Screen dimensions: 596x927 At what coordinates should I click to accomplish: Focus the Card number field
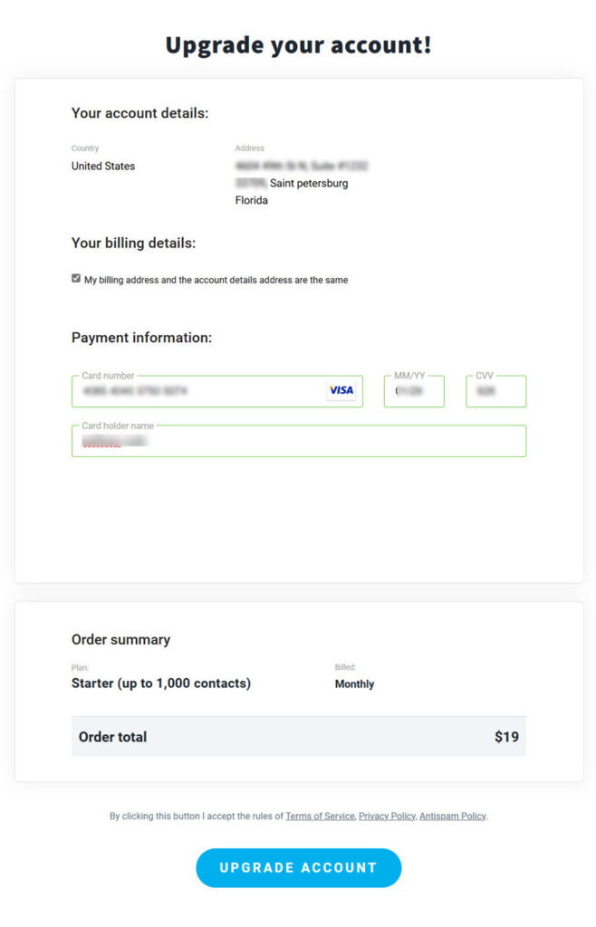tap(217, 391)
